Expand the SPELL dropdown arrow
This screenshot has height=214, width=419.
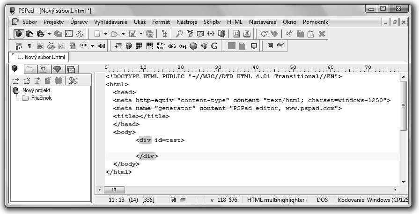pyautogui.click(x=92, y=46)
